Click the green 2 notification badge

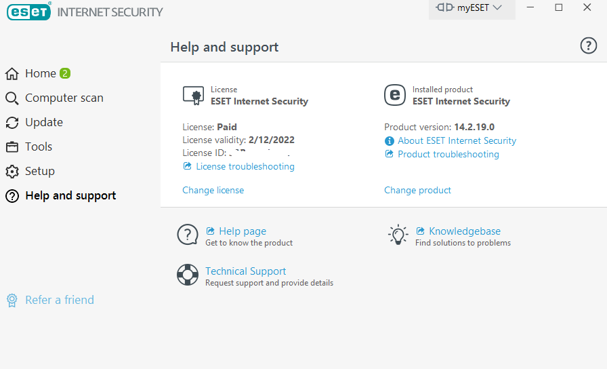65,73
